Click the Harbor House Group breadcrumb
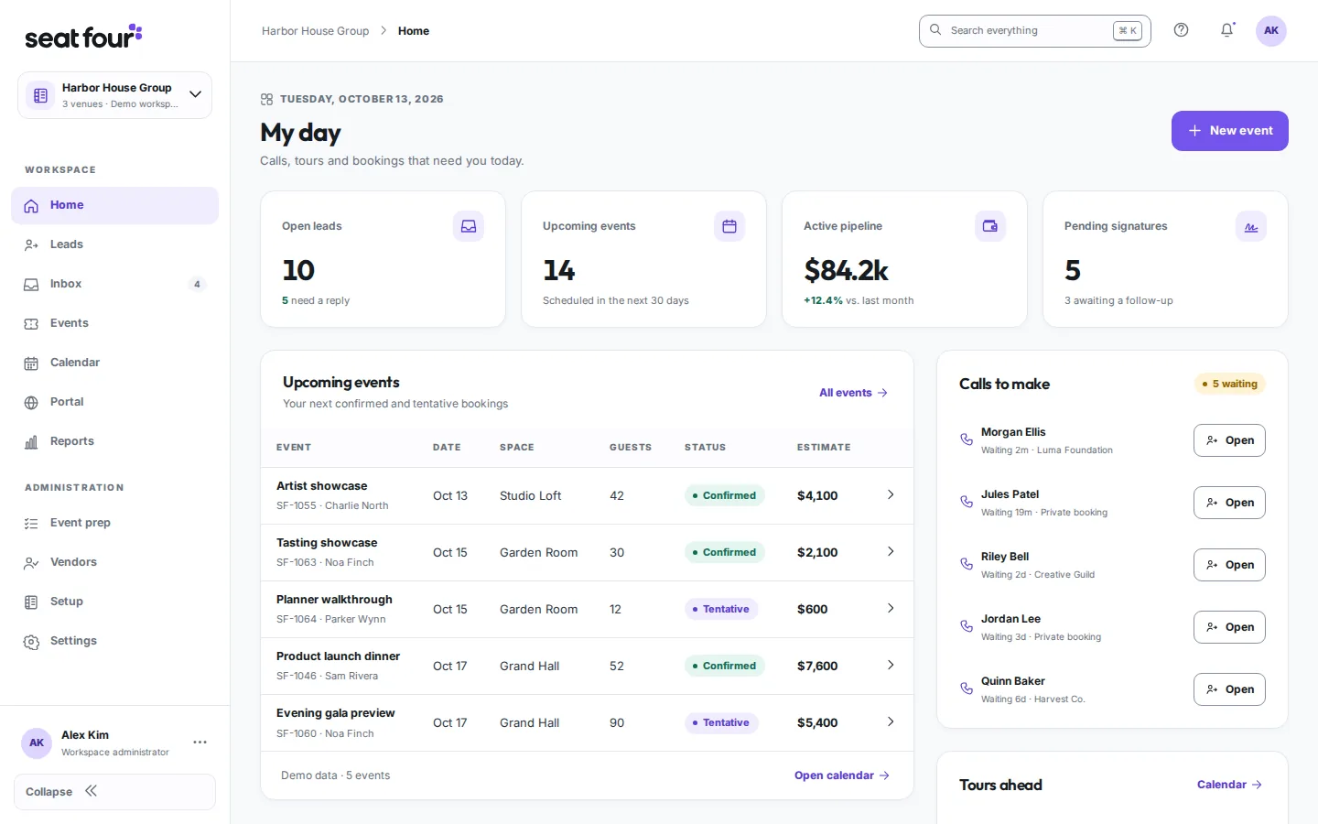Screen dimensions: 1318x824 315,31
